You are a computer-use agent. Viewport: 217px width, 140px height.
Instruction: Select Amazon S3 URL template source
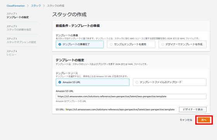(93, 82)
